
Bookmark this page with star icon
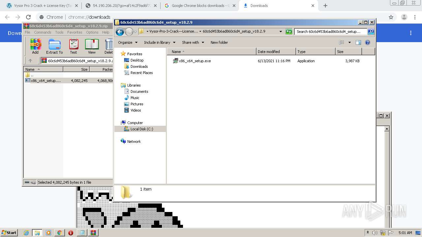click(x=391, y=17)
